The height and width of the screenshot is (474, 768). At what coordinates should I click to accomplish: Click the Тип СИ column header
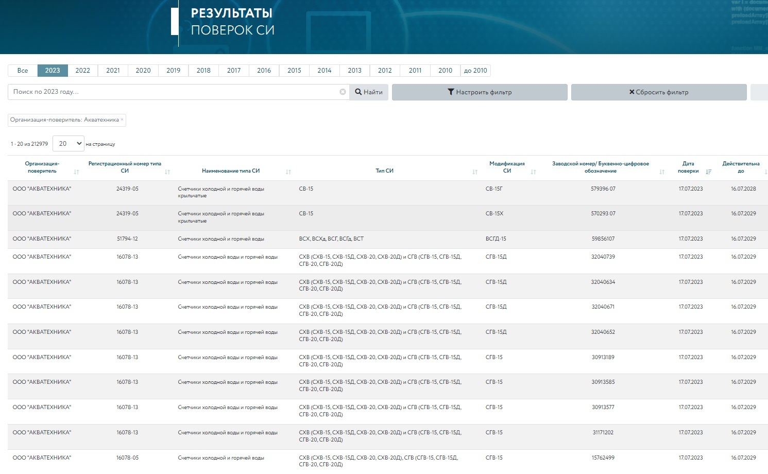[385, 171]
